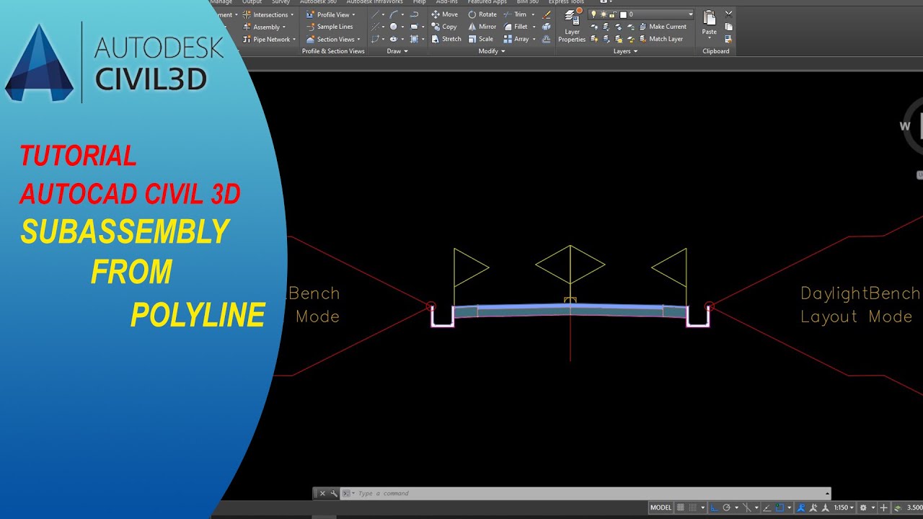Viewport: 923px width, 519px height.
Task: Click the white layer color swatch
Action: tap(623, 14)
